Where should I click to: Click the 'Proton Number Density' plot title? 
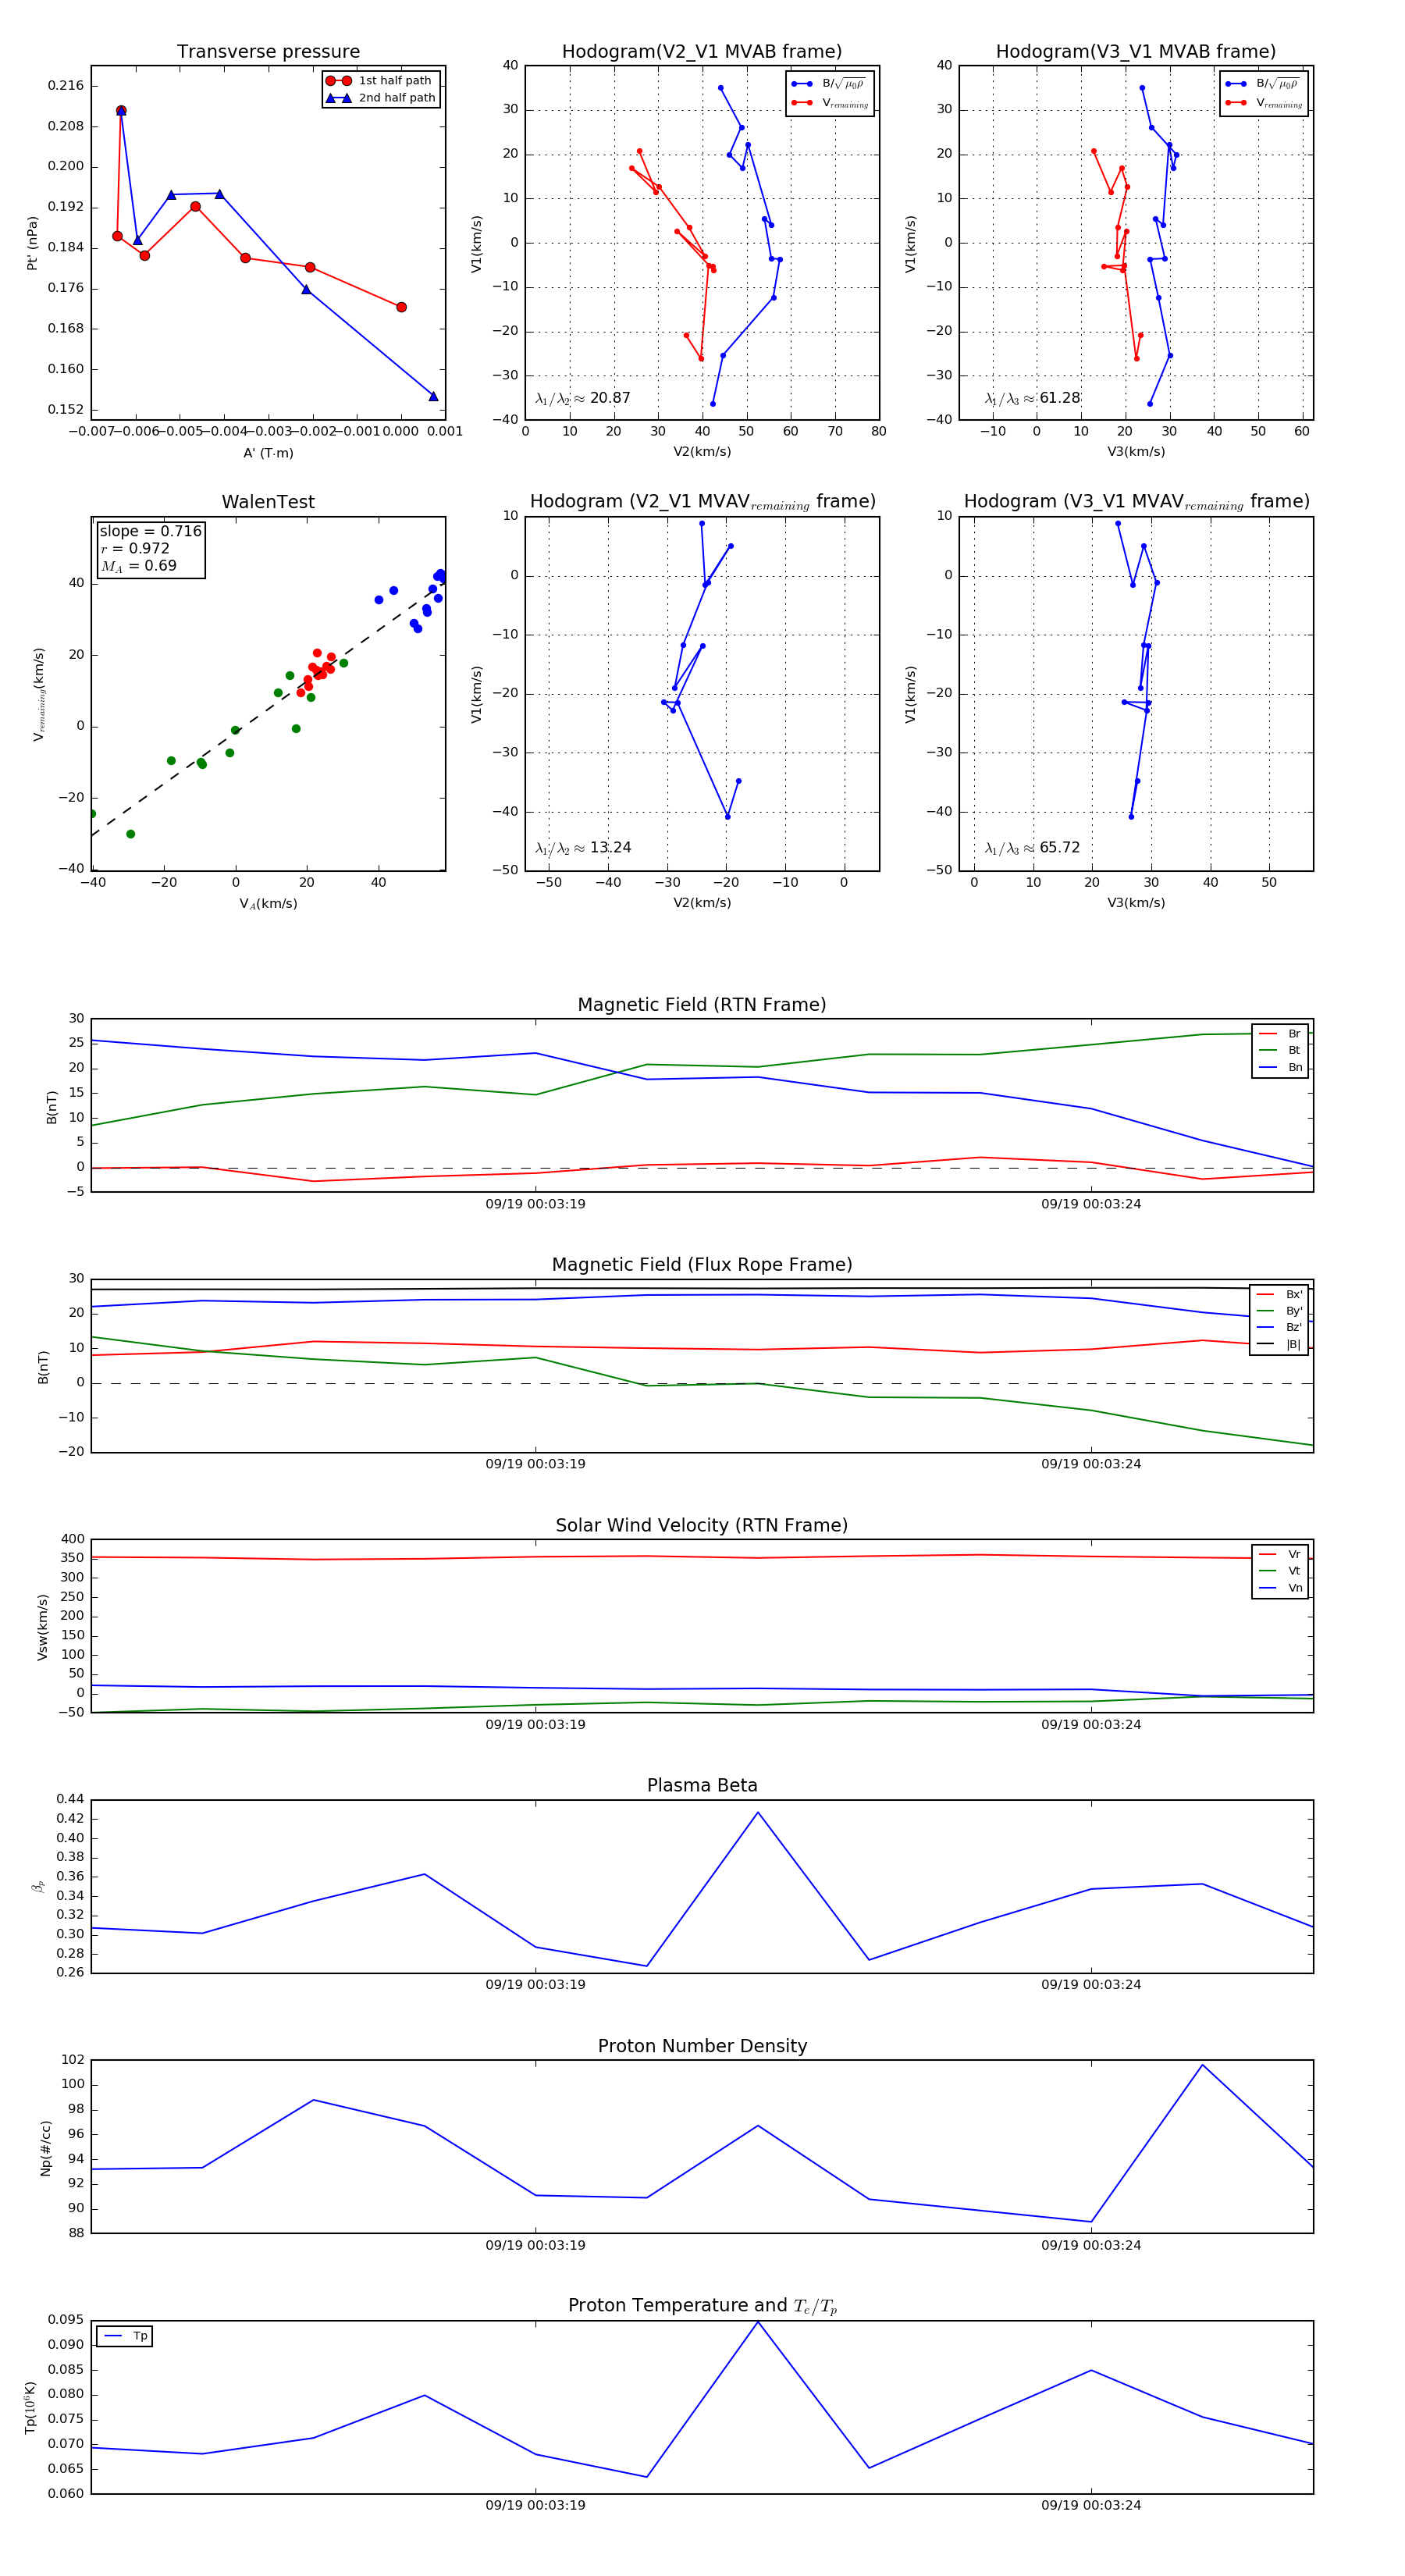[702, 2046]
